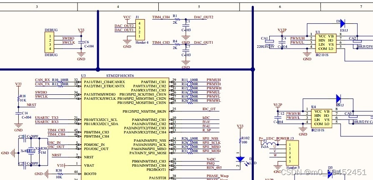Viewport: 373px width, 180px height.
Task: Select the PWMWL net label
Action: [214, 101]
